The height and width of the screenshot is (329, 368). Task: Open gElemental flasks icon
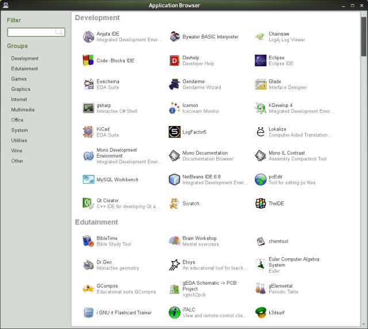tap(260, 289)
